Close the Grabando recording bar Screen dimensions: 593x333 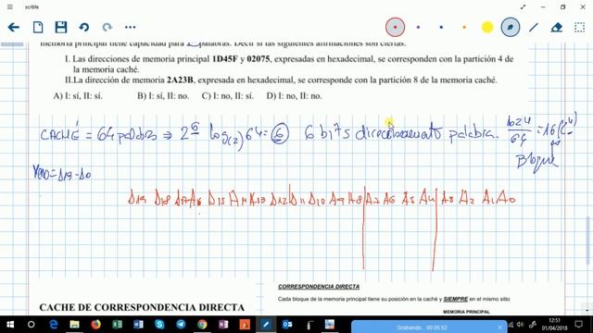(x=500, y=327)
